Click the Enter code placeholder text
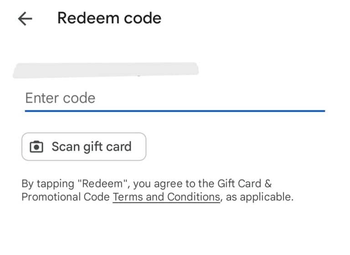Screen dimensions: 350x255 60,98
